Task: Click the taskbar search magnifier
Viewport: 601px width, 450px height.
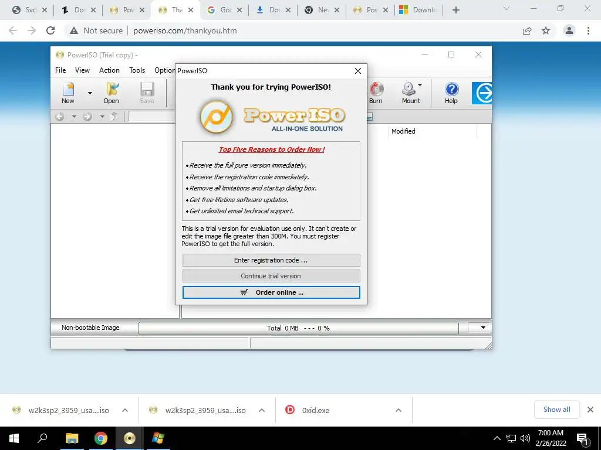Action: [x=42, y=438]
